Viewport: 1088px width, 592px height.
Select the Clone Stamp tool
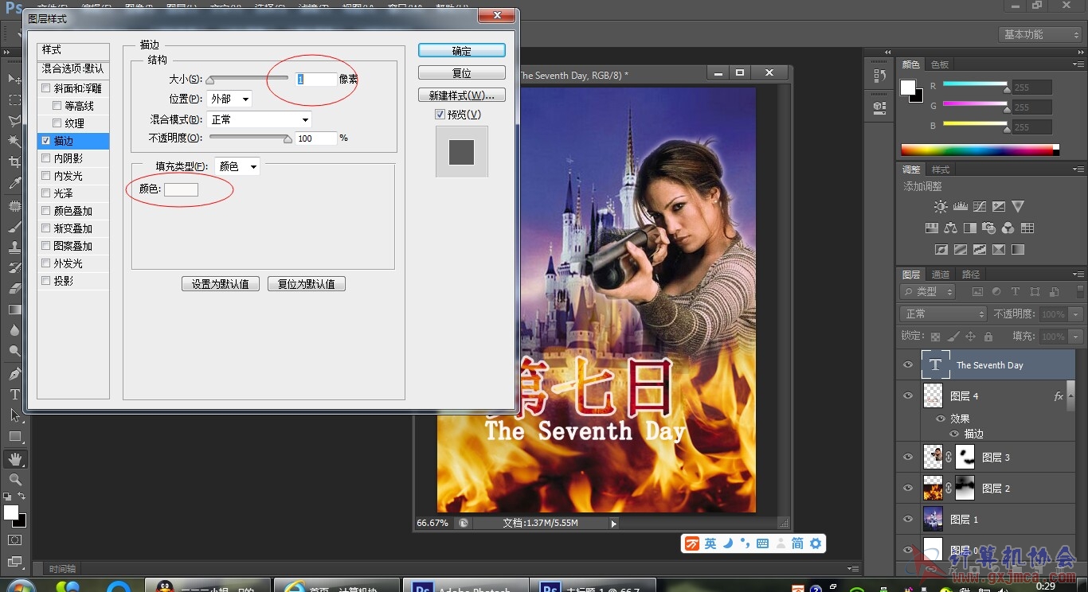[14, 247]
